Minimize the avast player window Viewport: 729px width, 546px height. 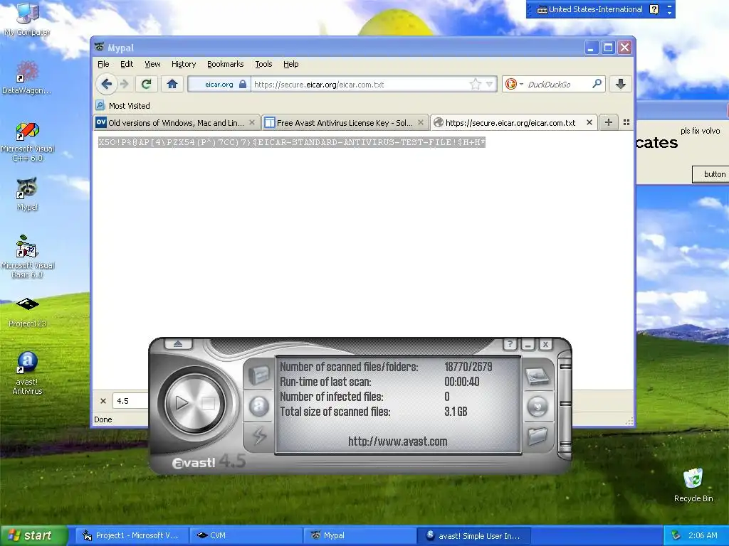point(528,345)
